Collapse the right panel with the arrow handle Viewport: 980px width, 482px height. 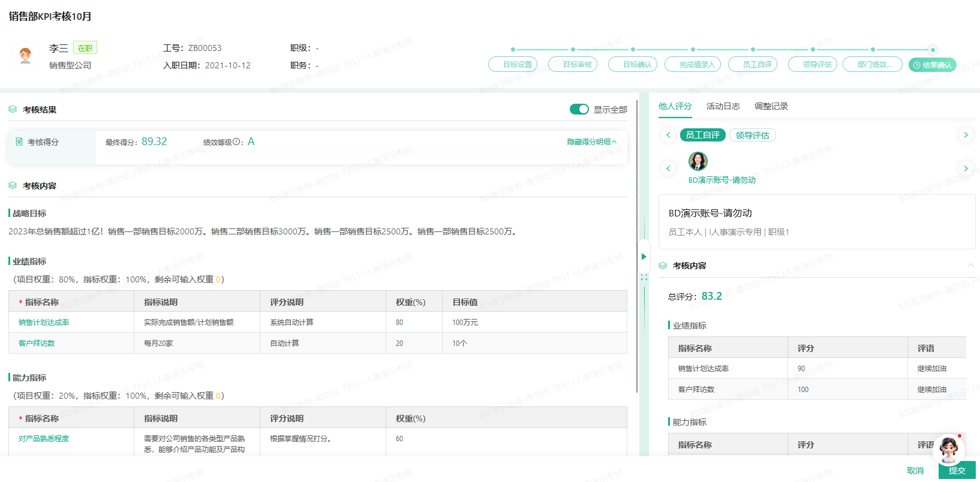(x=644, y=257)
